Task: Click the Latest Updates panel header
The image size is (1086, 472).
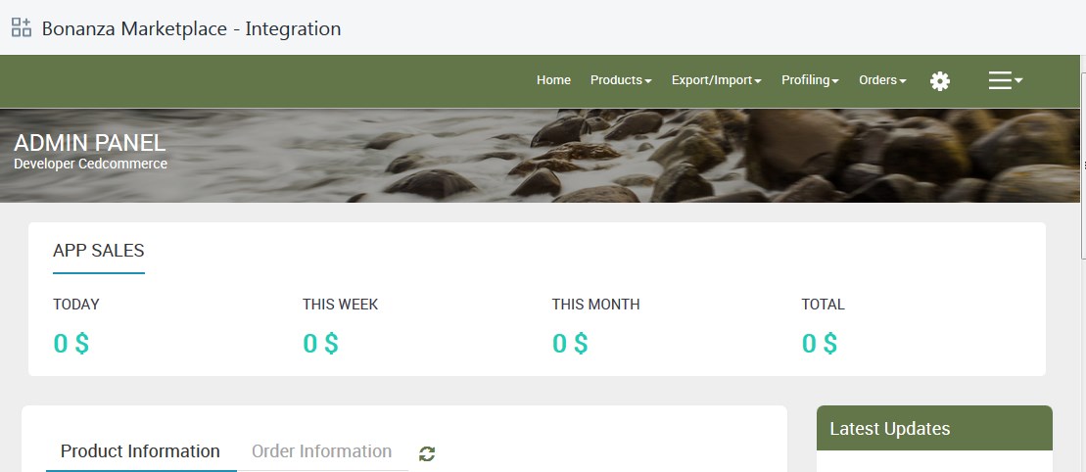Action: (x=933, y=429)
